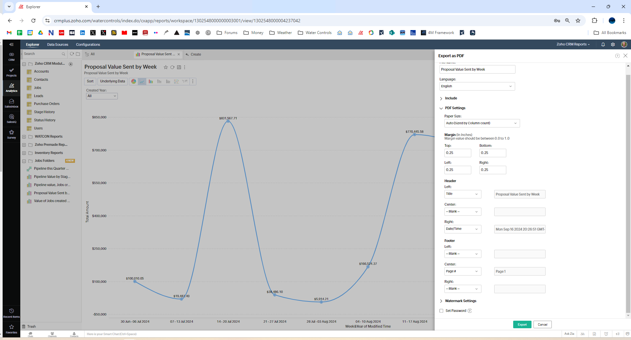Collapse the Jobs Folders tree node
The height and width of the screenshot is (340, 631).
(x=24, y=161)
